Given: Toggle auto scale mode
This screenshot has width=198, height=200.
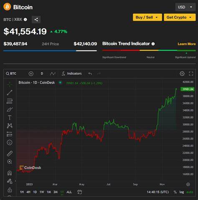Looking at the screenshot, I should tap(190, 192).
